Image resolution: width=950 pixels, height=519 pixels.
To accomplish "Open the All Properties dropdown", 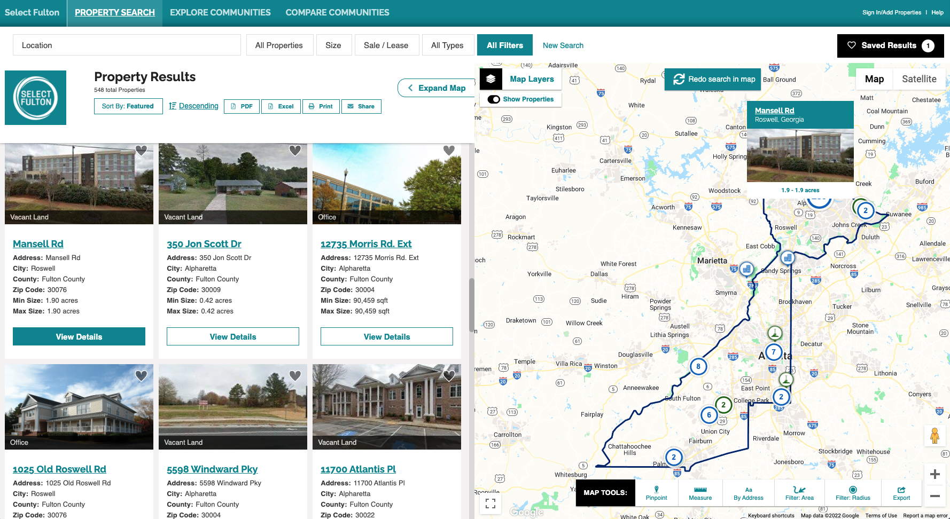I will click(x=279, y=45).
